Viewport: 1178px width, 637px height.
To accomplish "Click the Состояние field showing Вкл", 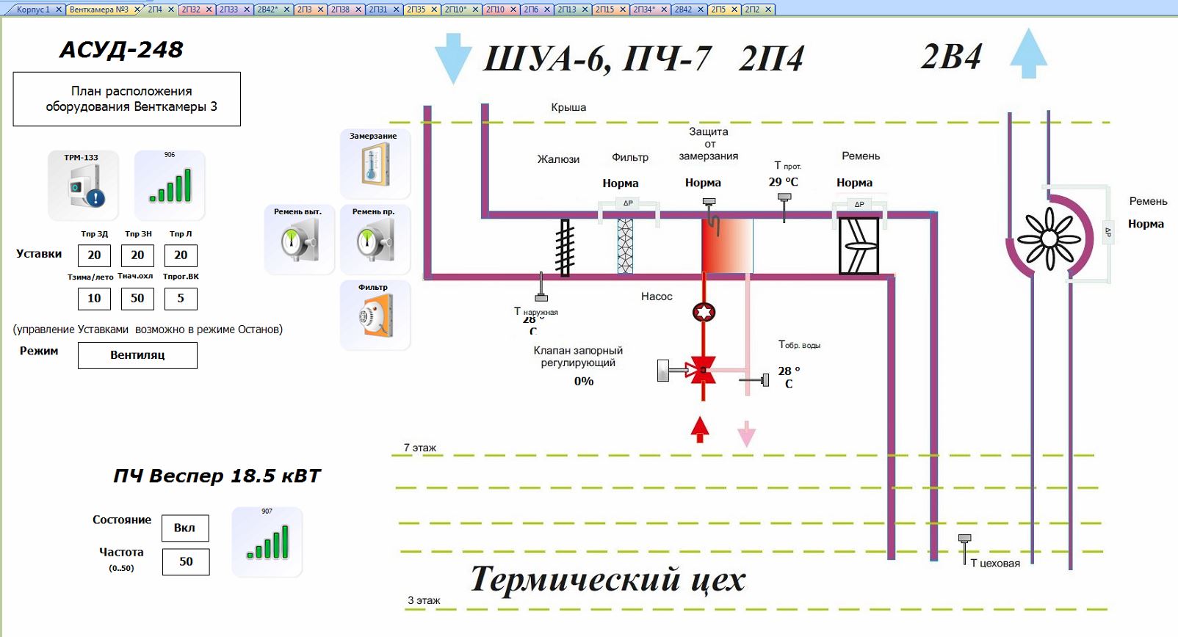I will pos(185,528).
